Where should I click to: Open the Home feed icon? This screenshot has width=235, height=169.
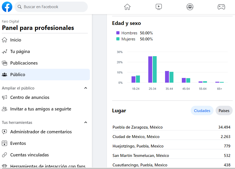(127, 7)
